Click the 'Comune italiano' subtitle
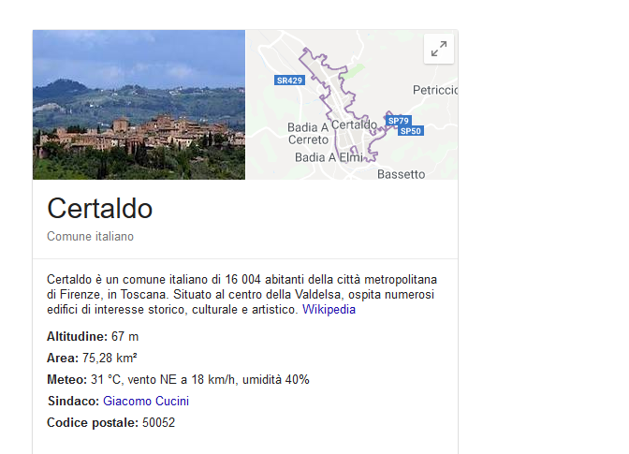This screenshot has width=629, height=454. 90,237
